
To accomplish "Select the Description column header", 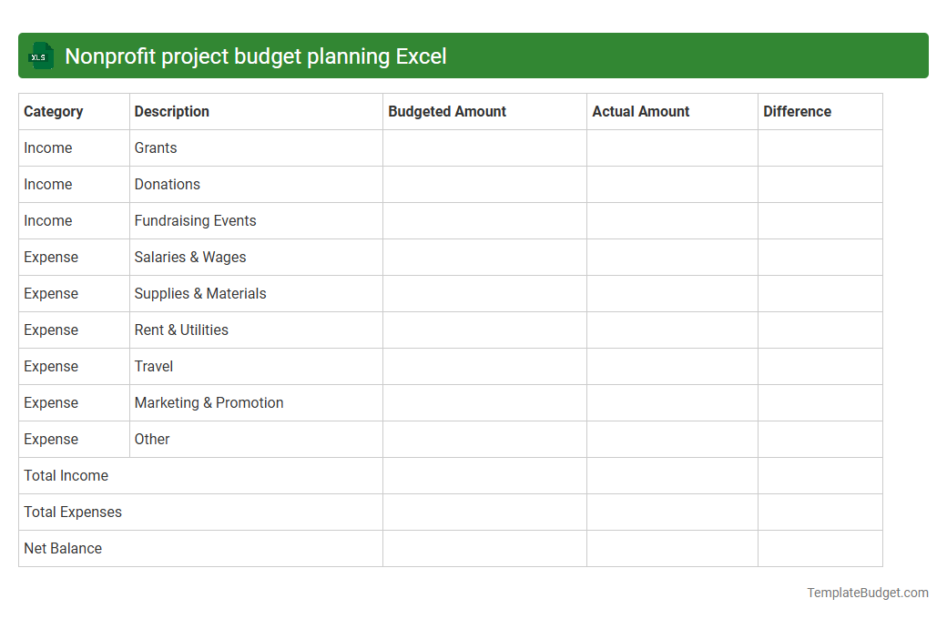I will tap(171, 111).
